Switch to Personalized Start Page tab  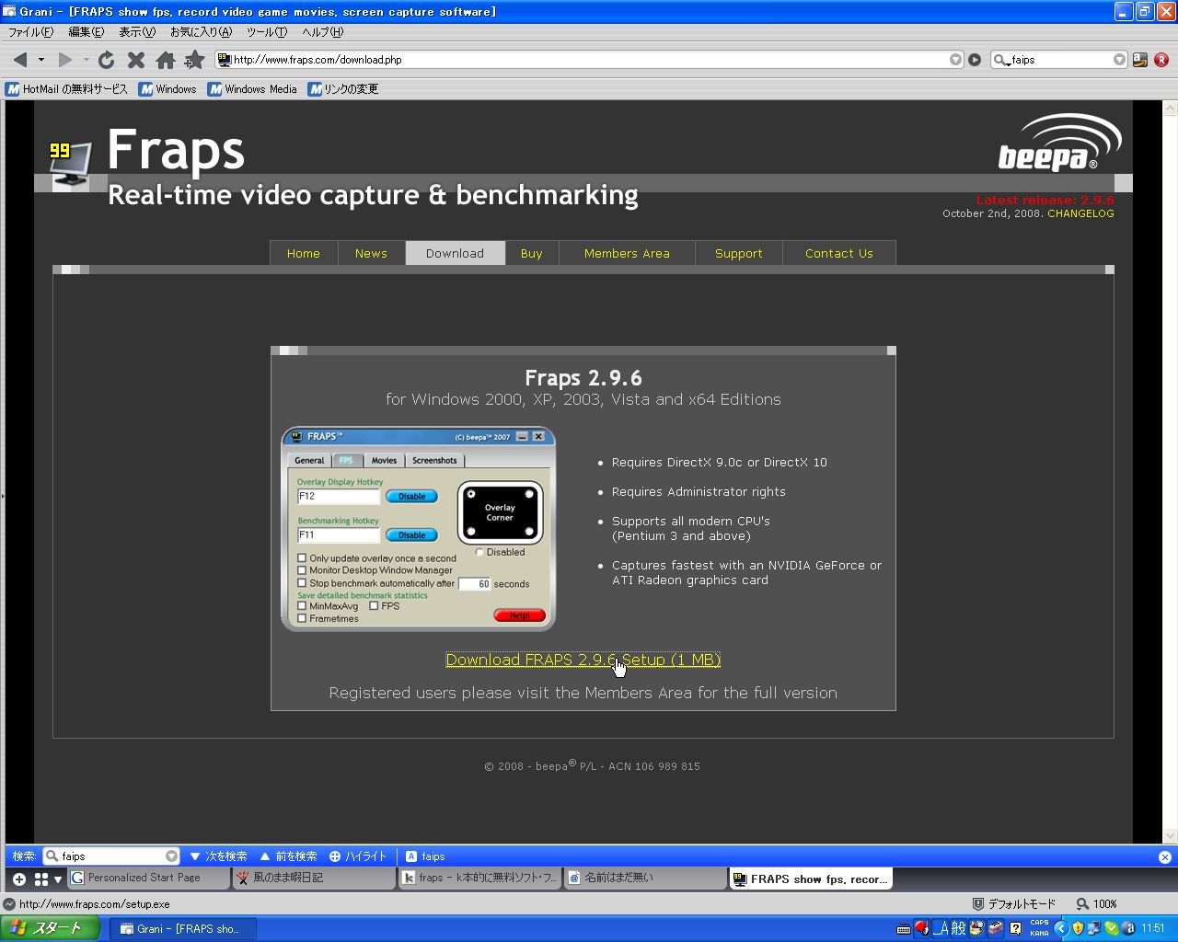pos(147,879)
